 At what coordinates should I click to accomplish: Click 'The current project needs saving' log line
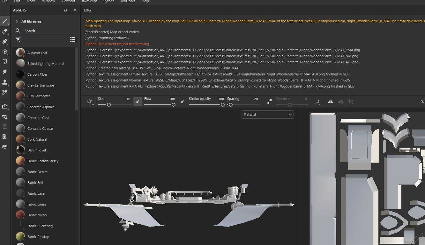(x=117, y=44)
